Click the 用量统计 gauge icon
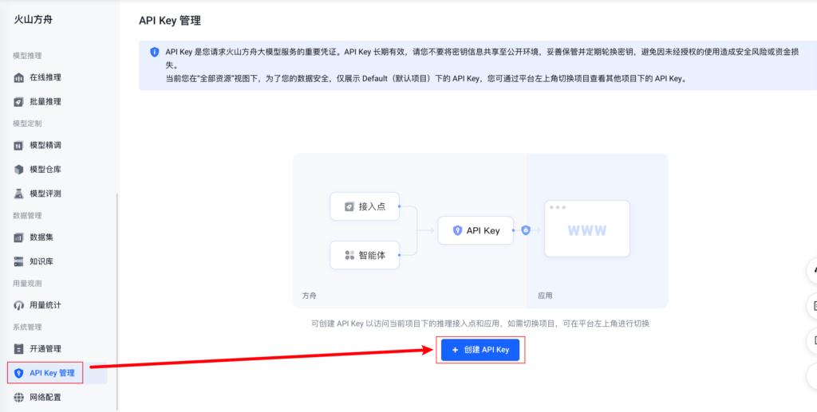The width and height of the screenshot is (817, 412). pos(19,305)
